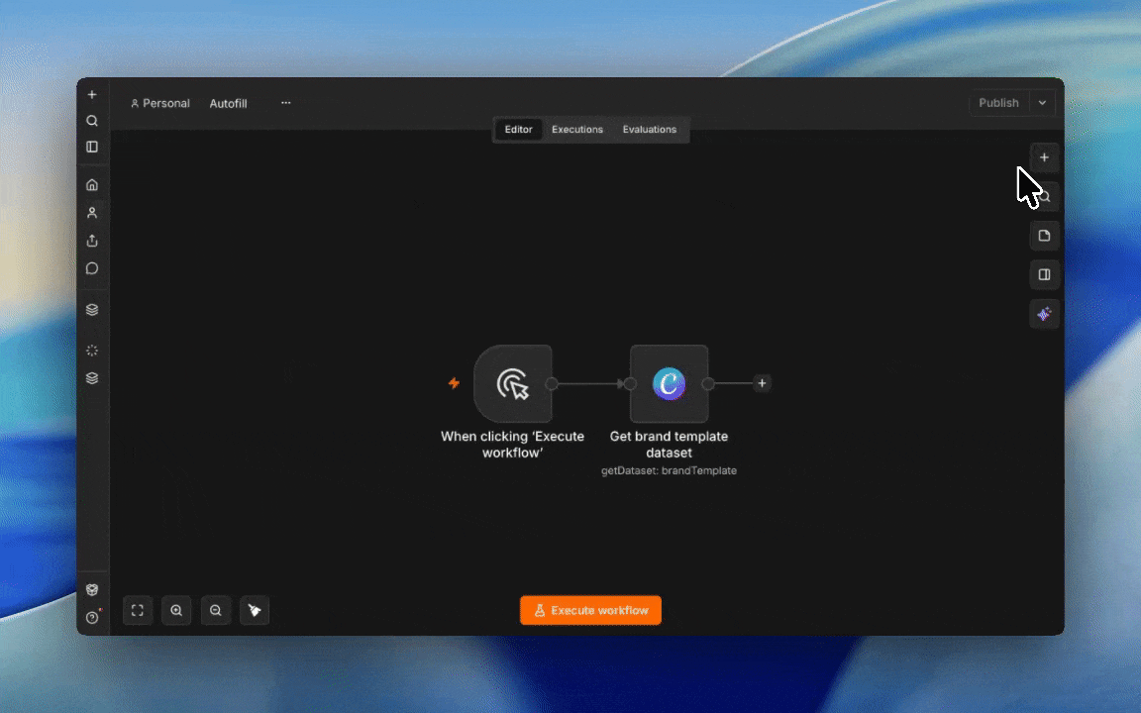This screenshot has height=713, width=1141.
Task: Zoom in on the canvas
Action: [x=176, y=610]
